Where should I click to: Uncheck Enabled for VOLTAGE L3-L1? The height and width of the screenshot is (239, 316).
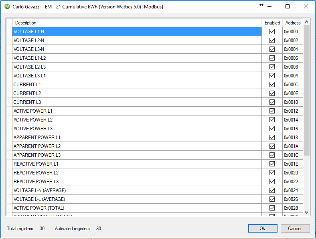tap(272, 75)
